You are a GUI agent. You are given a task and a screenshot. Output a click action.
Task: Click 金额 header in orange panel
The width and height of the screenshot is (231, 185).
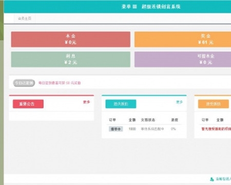pos(220,120)
